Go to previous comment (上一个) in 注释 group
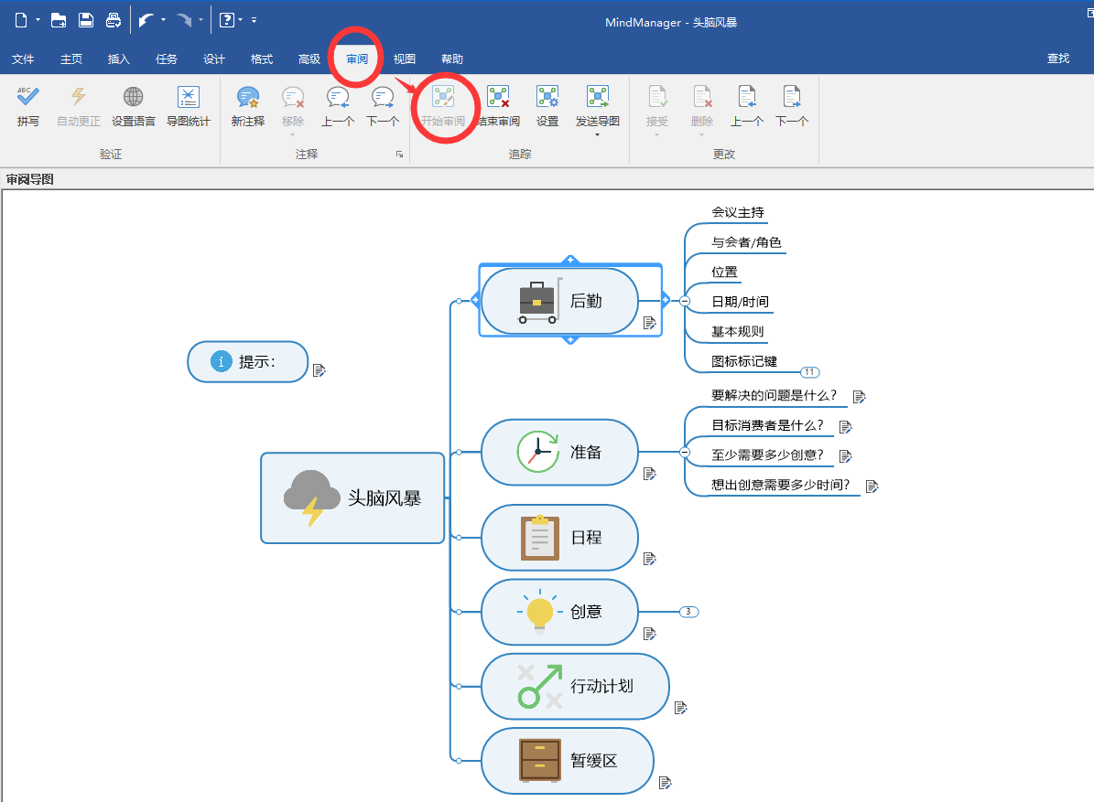Image resolution: width=1094 pixels, height=802 pixels. tap(338, 106)
